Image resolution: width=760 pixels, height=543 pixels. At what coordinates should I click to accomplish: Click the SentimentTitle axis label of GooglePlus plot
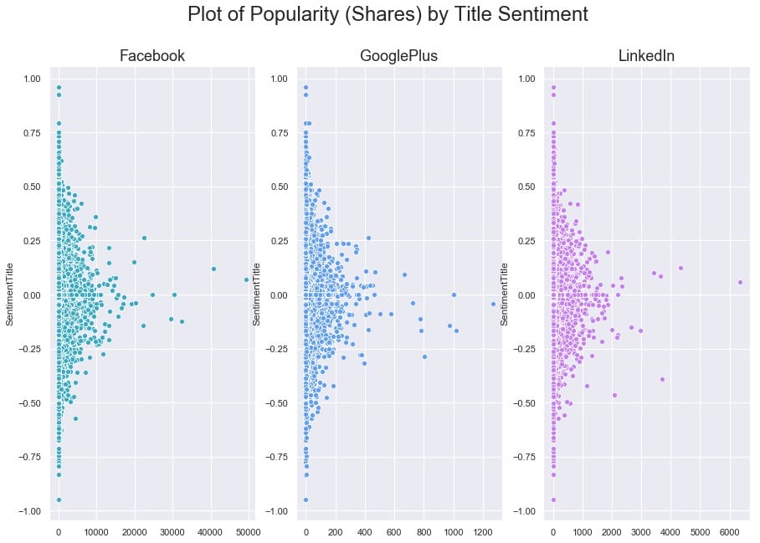tap(258, 295)
